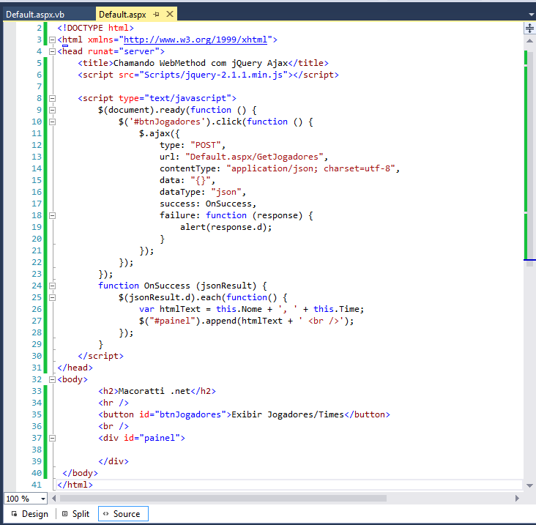Screen dimensions: 536x525
Task: Click the "#painel" selector on line 27
Action: (x=172, y=321)
